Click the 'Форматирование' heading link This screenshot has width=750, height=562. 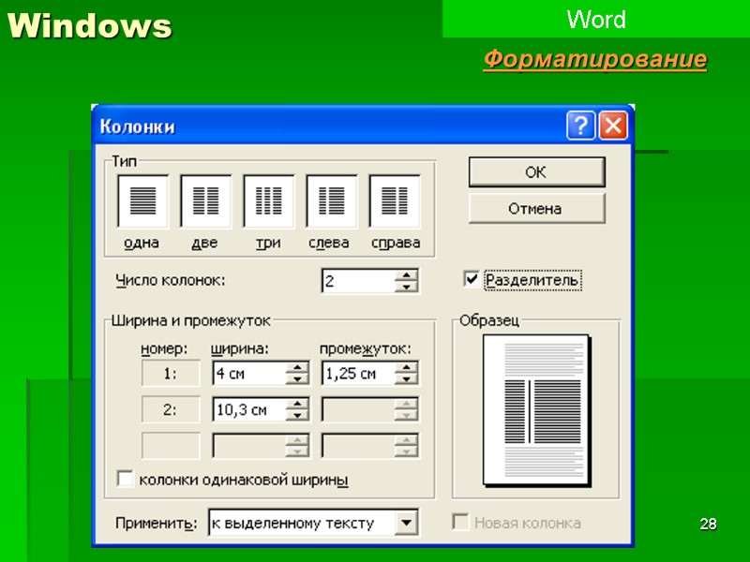point(595,59)
